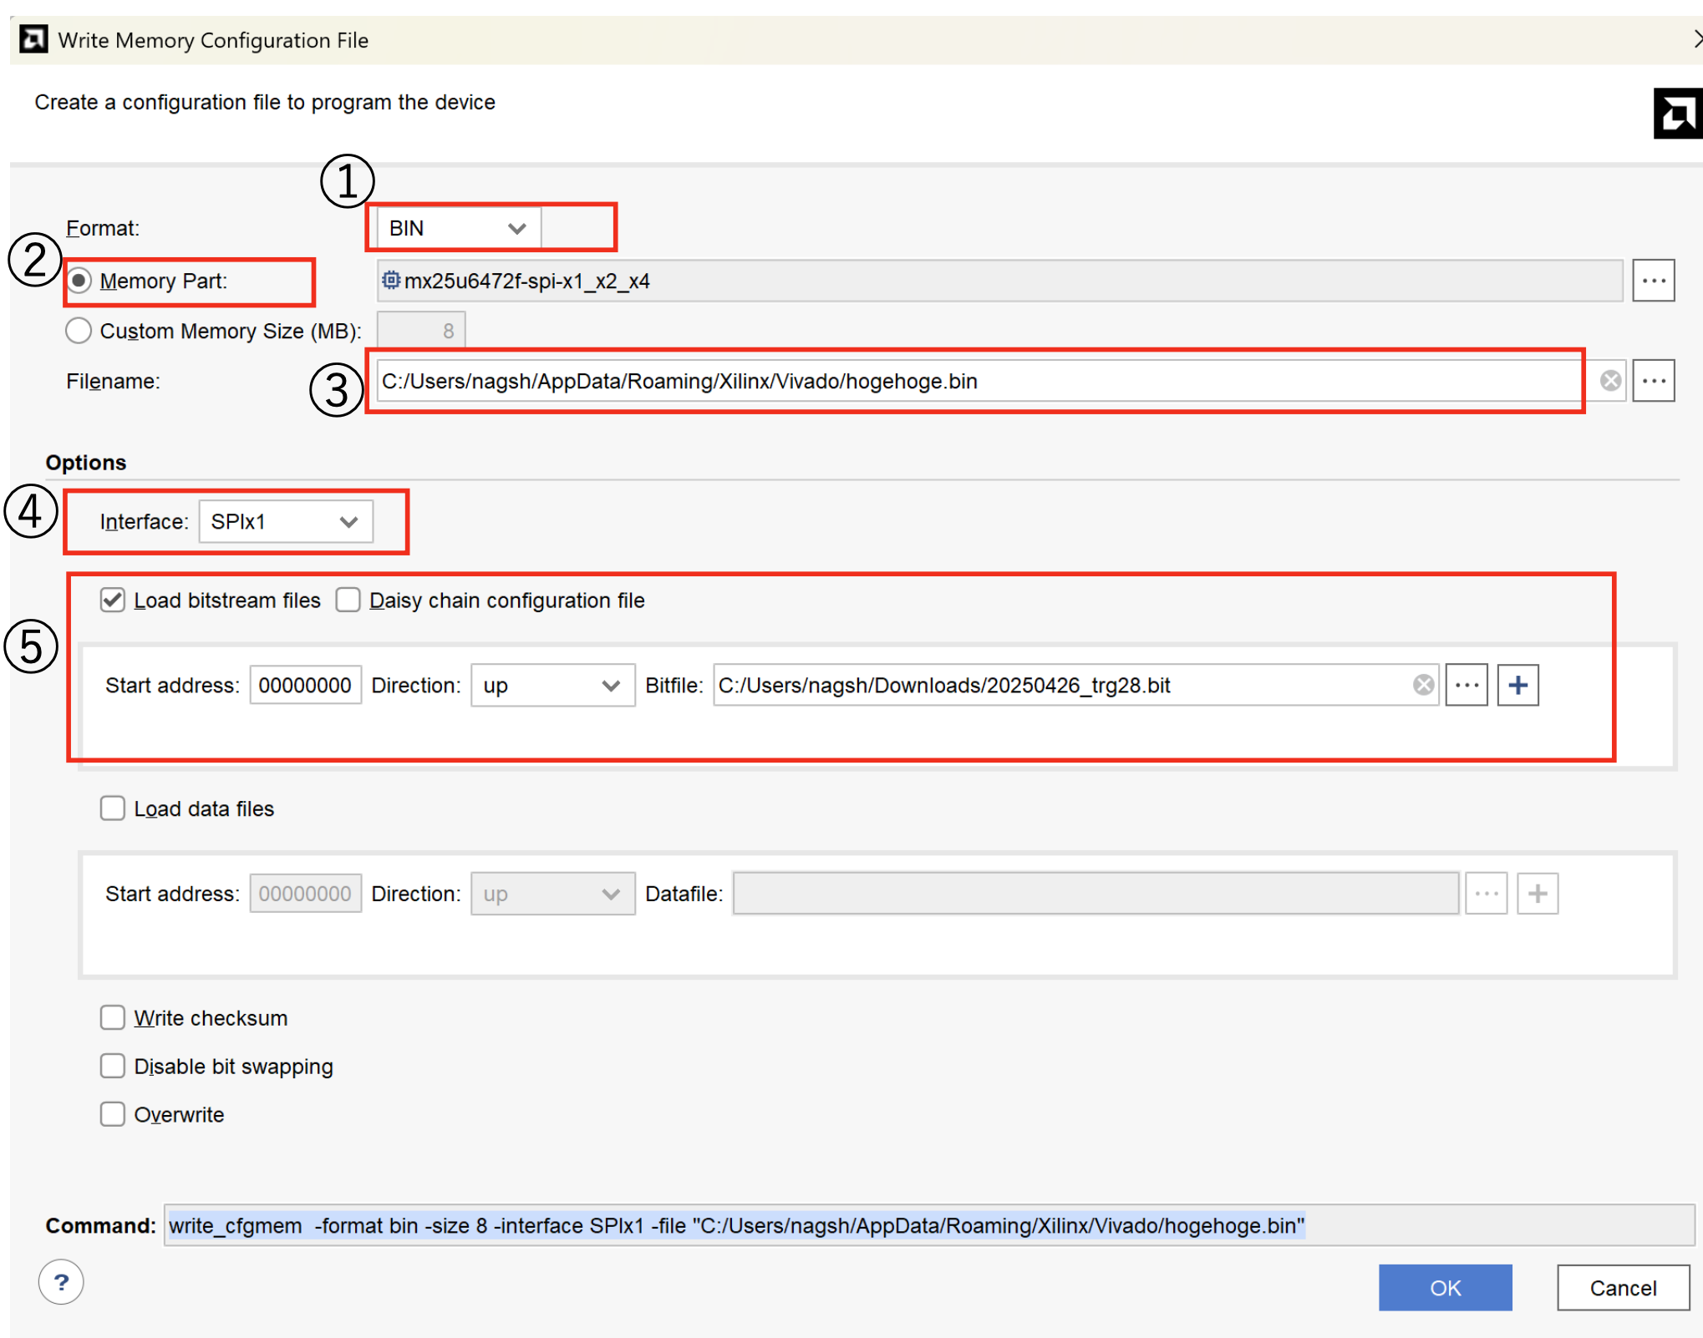
Task: Expand the Interface SPIx1 dropdown
Action: [286, 521]
